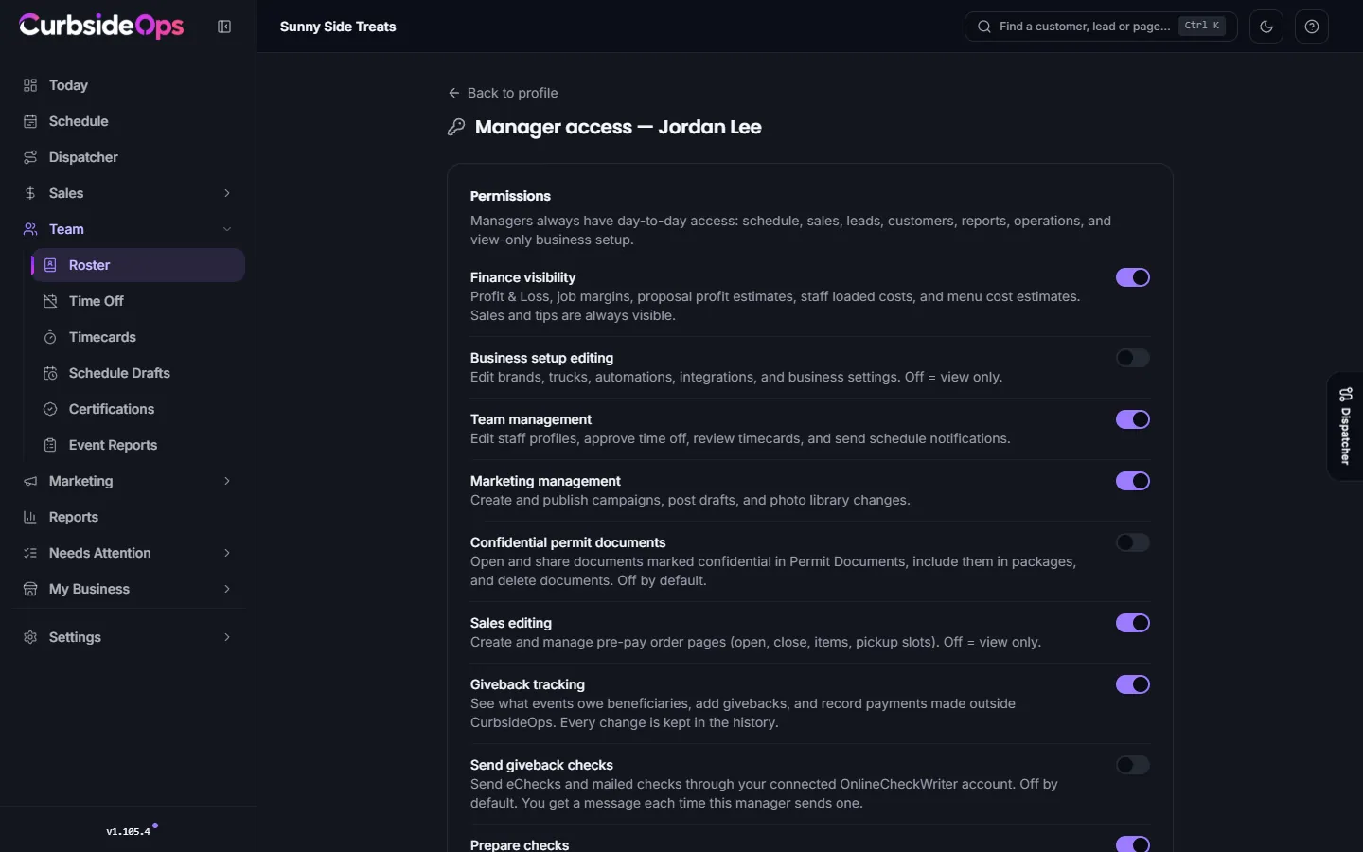The image size is (1363, 852).
Task: Open the Roster page
Action: [x=138, y=265]
